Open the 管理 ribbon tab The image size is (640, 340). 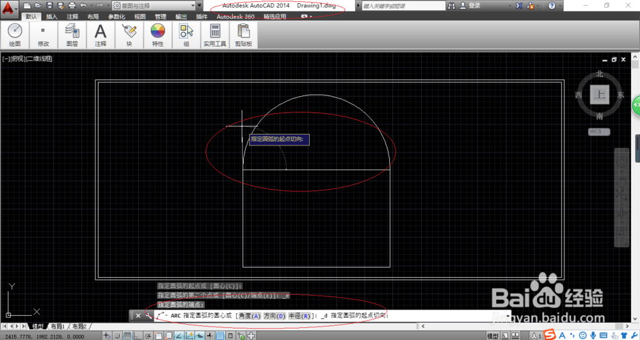coord(161,16)
